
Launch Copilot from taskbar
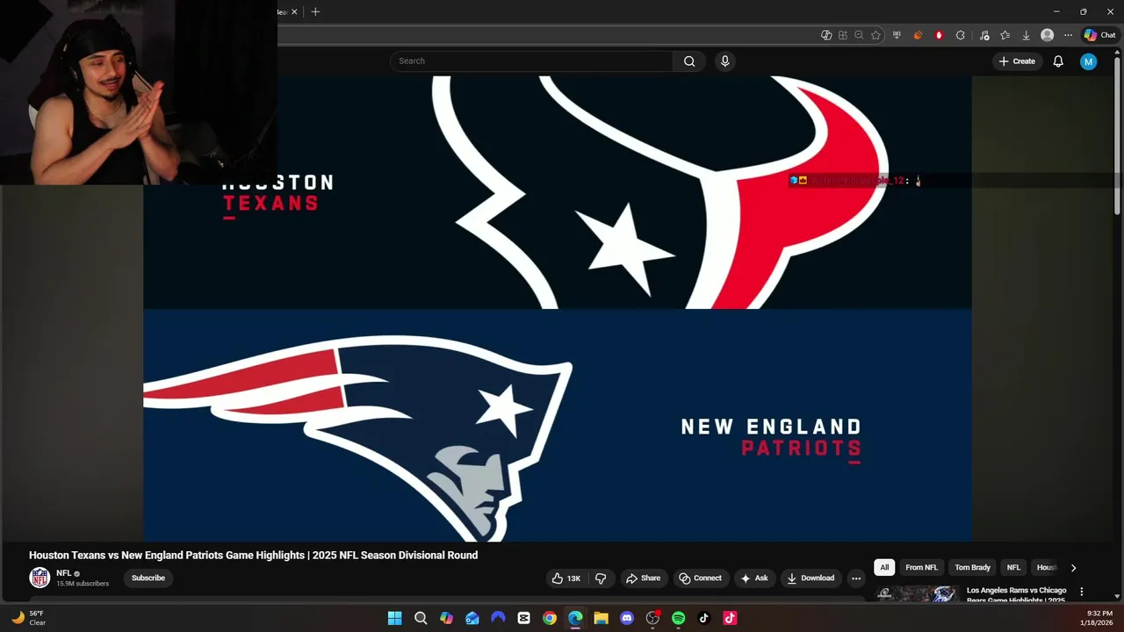click(447, 618)
